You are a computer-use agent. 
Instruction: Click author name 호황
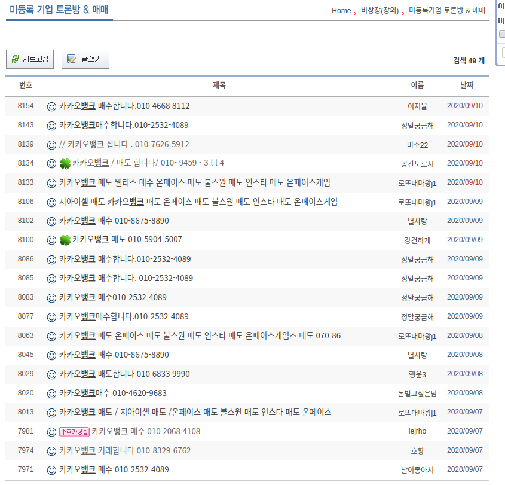[417, 451]
